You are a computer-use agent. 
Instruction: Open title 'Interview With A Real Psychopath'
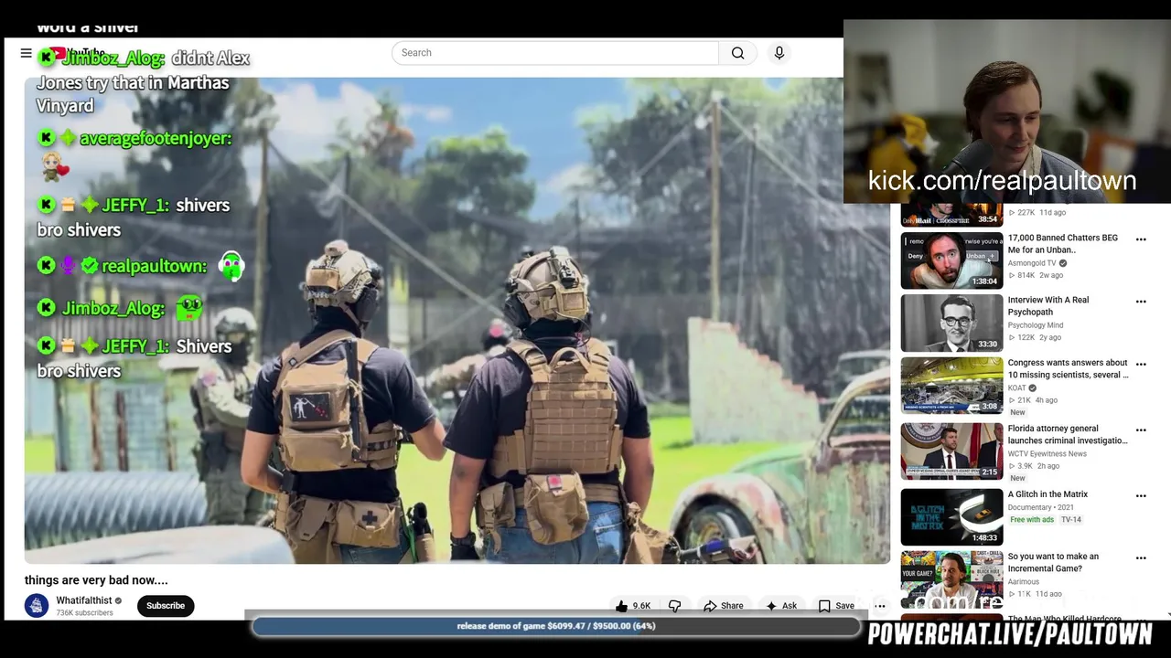pos(1048,306)
